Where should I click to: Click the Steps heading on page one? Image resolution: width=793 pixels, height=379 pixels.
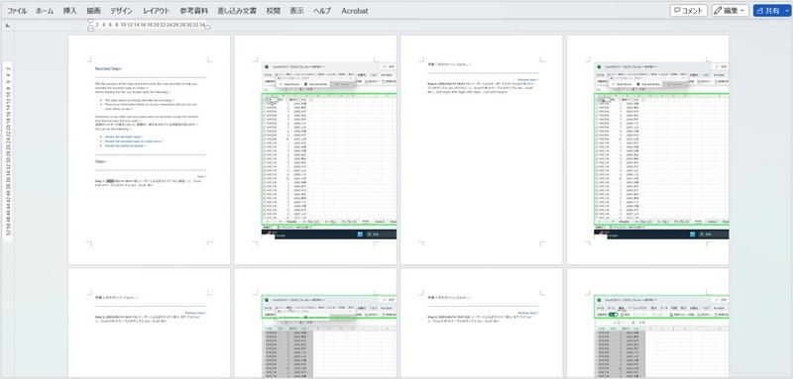[101, 161]
